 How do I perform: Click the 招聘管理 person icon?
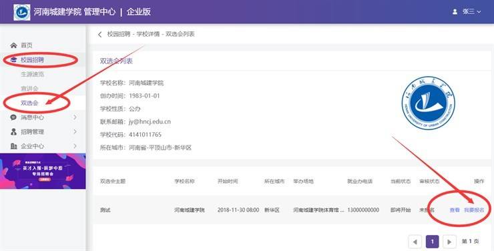pyautogui.click(x=13, y=132)
